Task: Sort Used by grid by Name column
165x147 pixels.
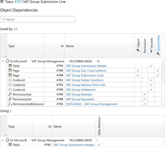Action: [70, 46]
